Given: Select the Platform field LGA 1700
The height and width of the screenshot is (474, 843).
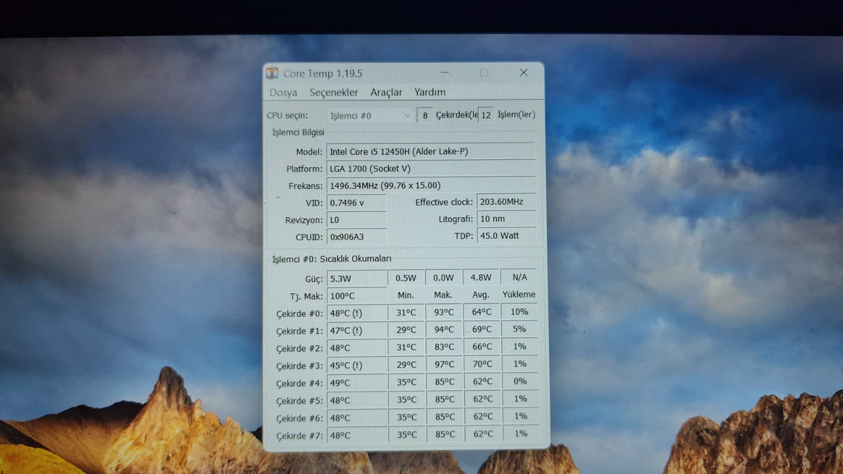Looking at the screenshot, I should coord(431,169).
